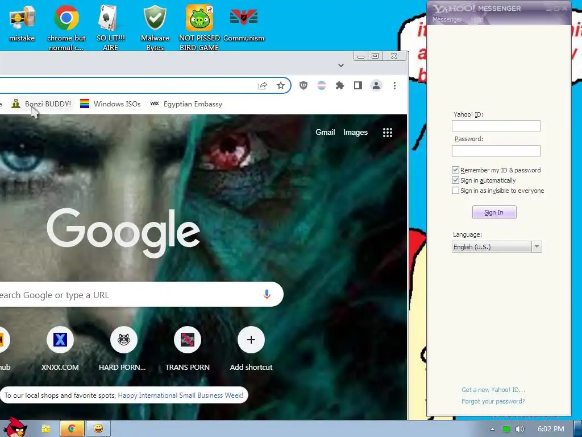Click the striped flag extension icon
Screen dimensions: 582x437
322,86
